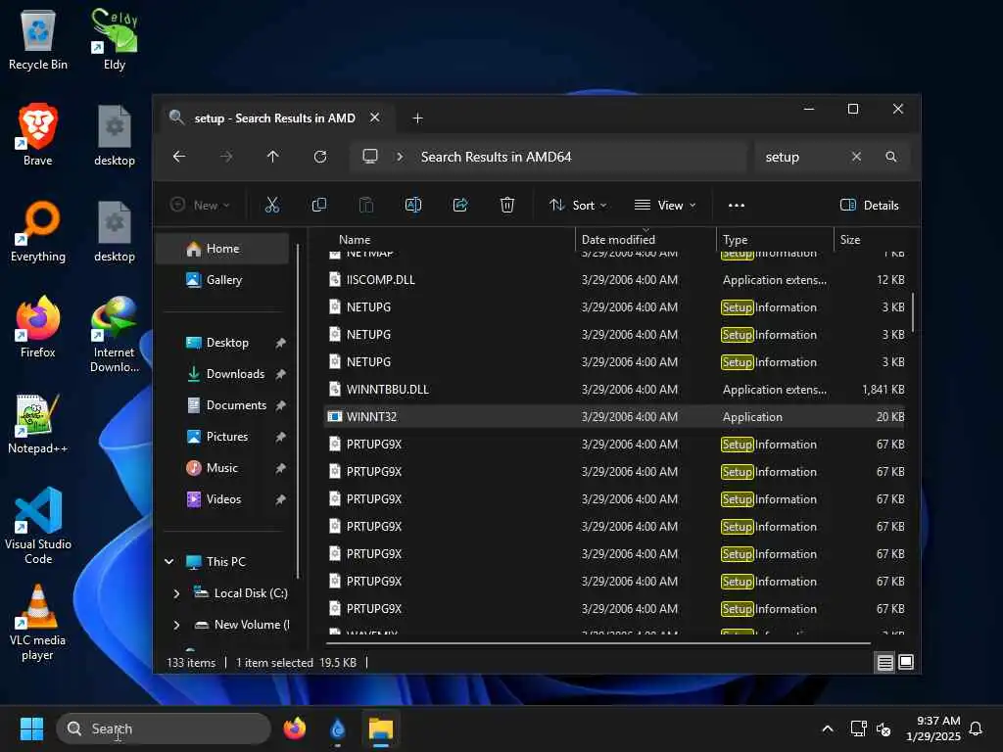Launch Firefox from the taskbar
The width and height of the screenshot is (1003, 752).
pos(295,728)
